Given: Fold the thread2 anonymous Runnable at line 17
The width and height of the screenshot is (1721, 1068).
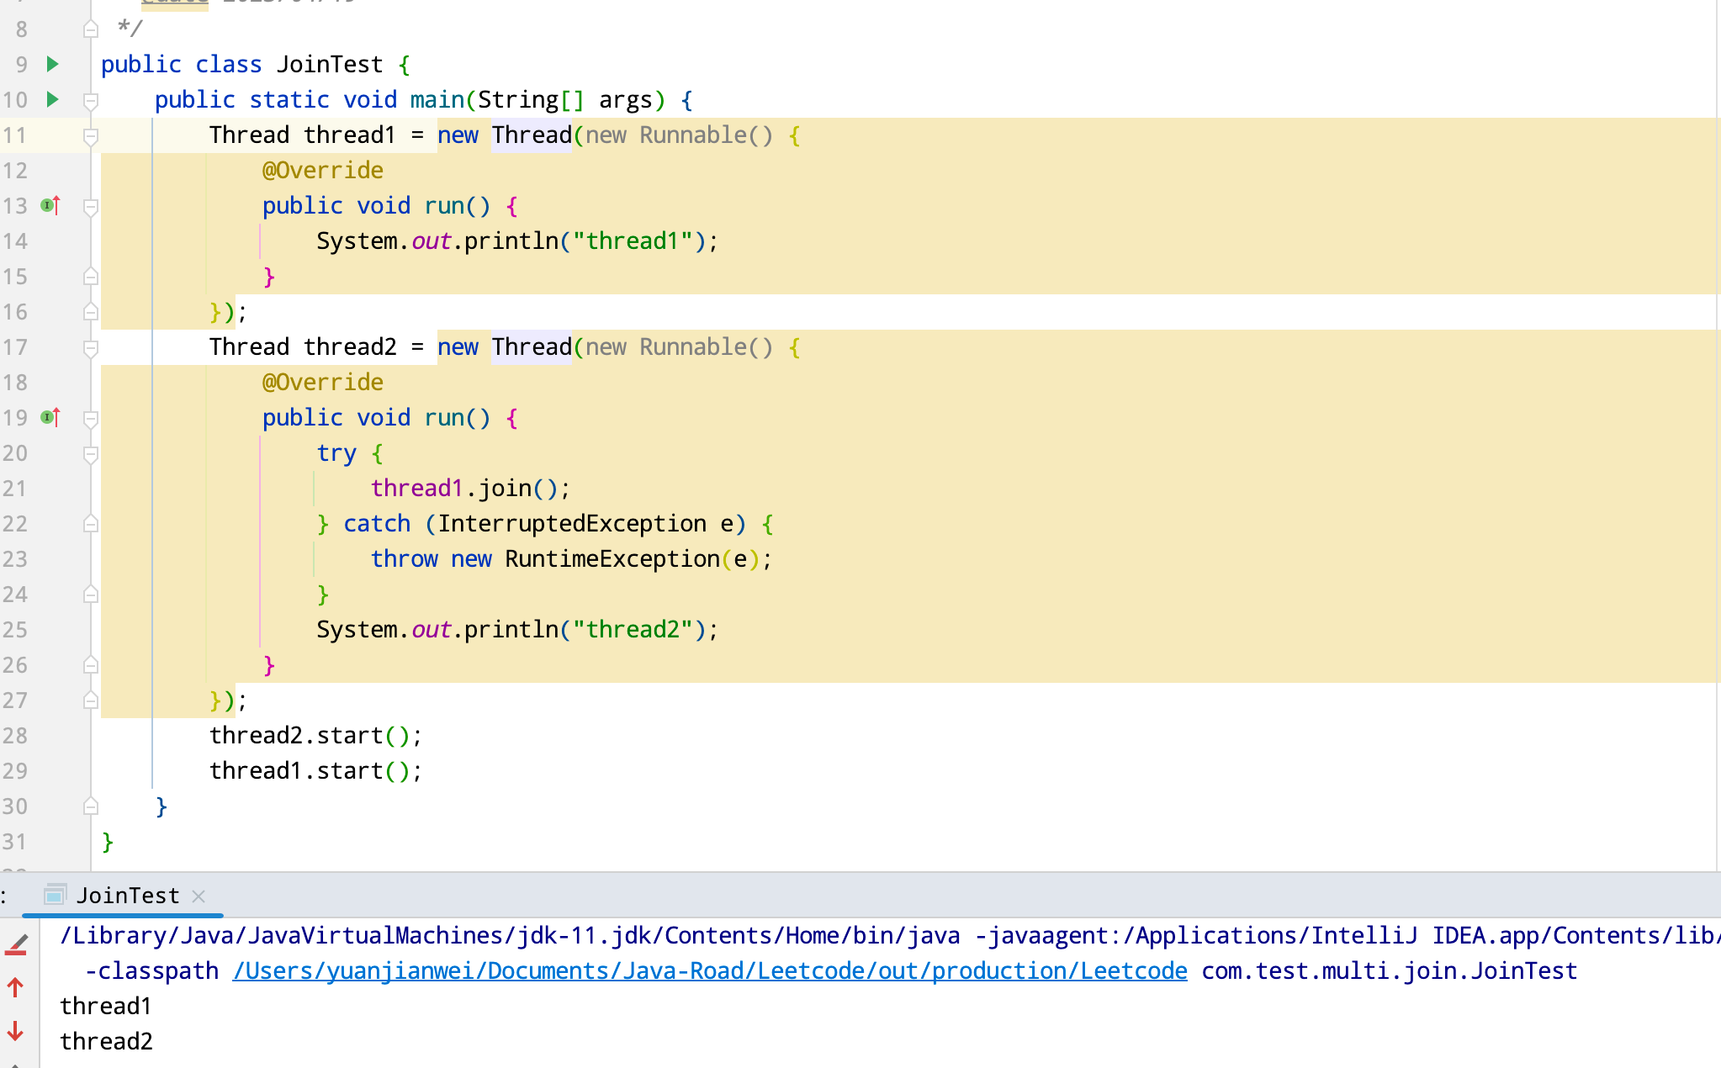Looking at the screenshot, I should point(91,347).
